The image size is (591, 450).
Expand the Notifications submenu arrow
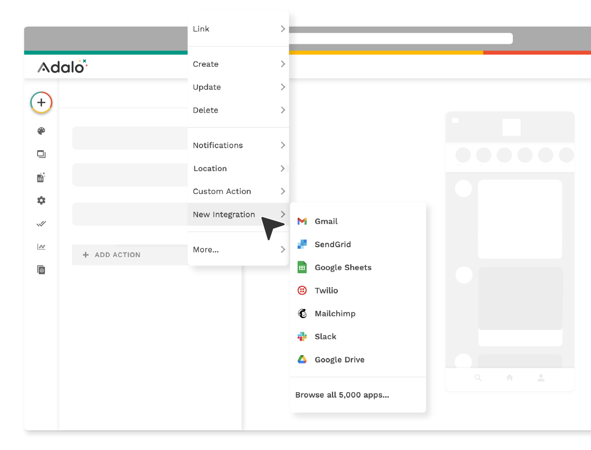[x=282, y=145]
